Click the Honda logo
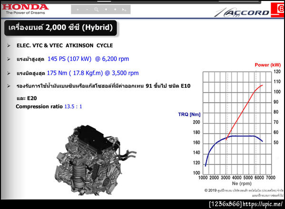 (x=25, y=7)
